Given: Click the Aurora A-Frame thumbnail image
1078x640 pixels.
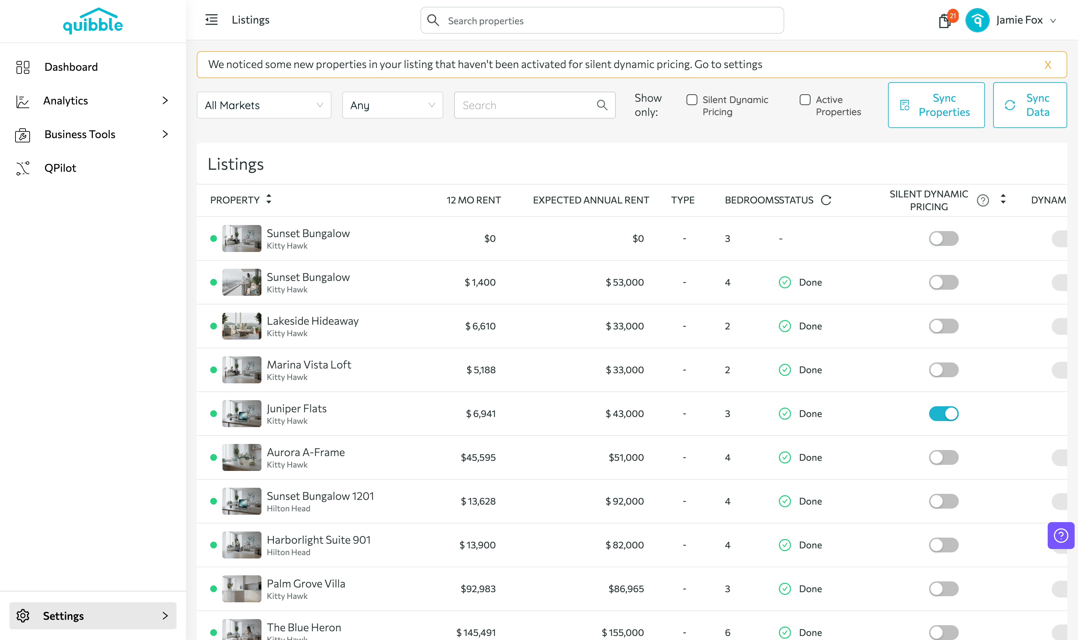Looking at the screenshot, I should pyautogui.click(x=242, y=457).
